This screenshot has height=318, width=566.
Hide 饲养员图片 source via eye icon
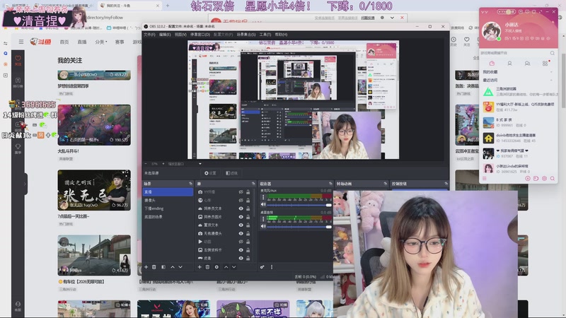(241, 217)
